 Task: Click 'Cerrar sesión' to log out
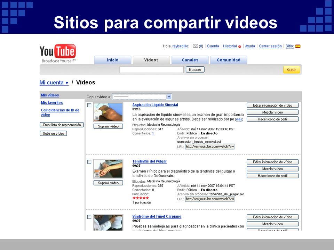[270, 46]
